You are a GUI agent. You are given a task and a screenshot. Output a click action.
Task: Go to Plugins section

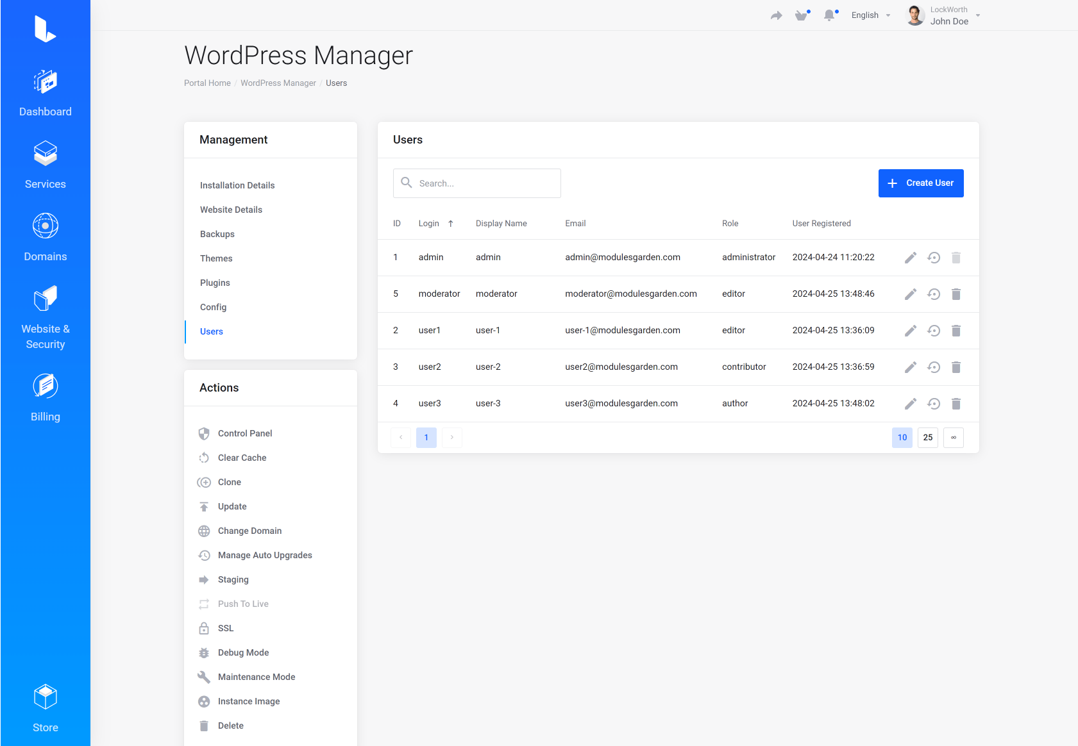click(x=215, y=283)
